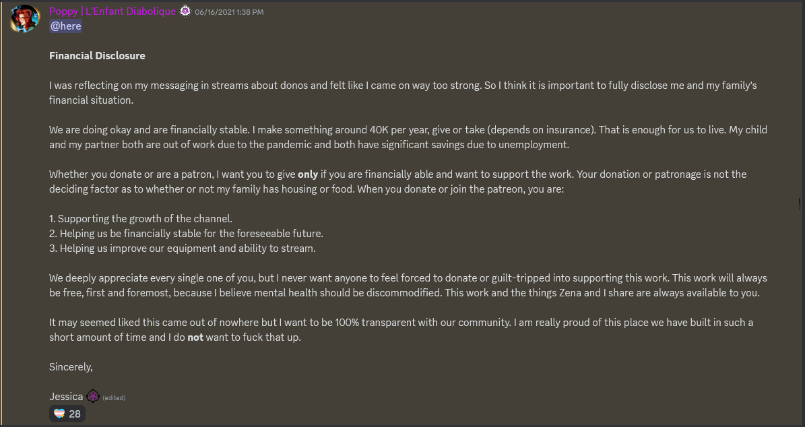
Task: Click the role badge icon beside the username
Action: click(185, 11)
